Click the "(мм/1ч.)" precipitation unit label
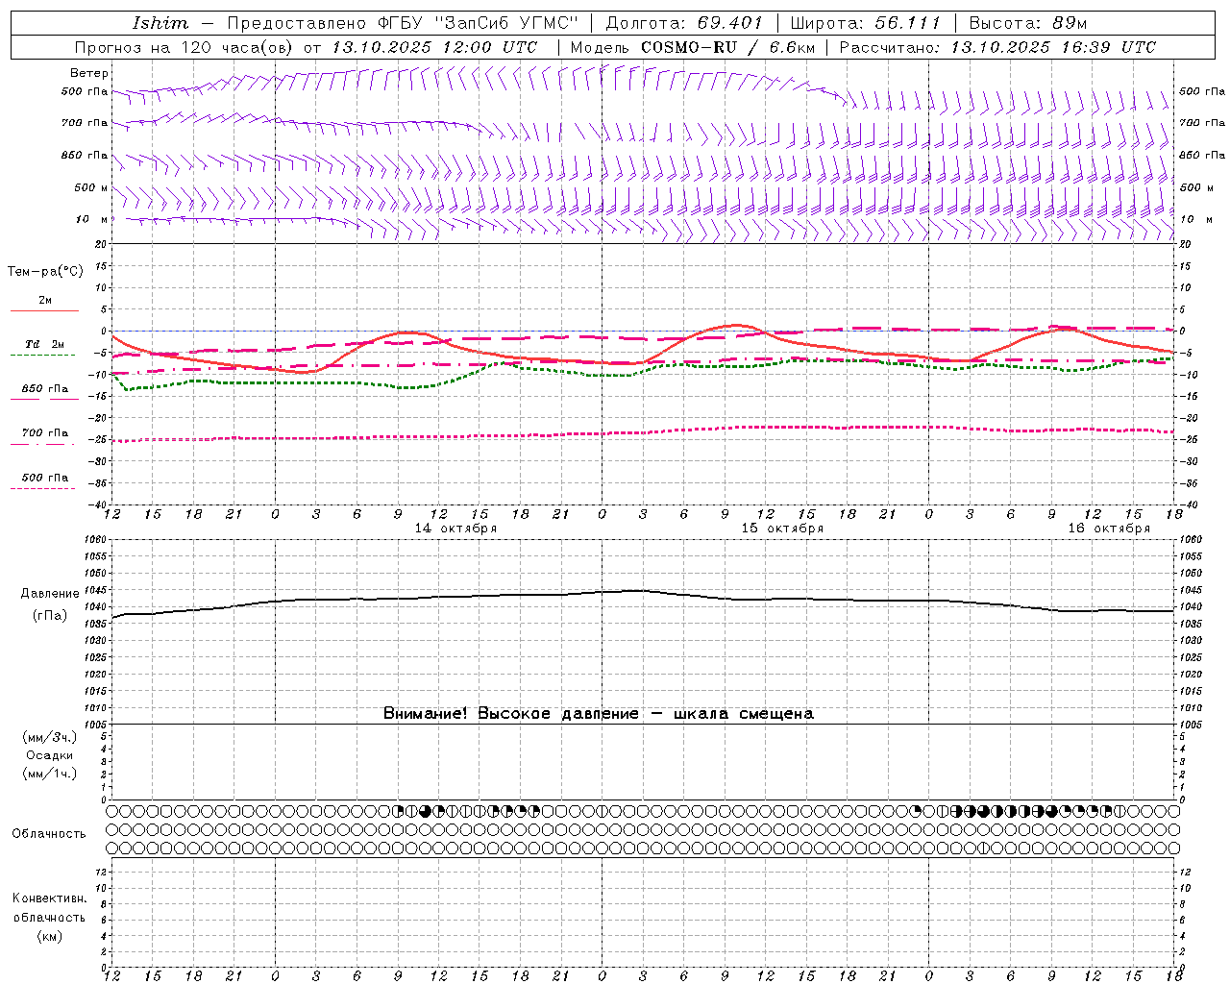Image resolution: width=1230 pixels, height=984 pixels. (x=50, y=774)
